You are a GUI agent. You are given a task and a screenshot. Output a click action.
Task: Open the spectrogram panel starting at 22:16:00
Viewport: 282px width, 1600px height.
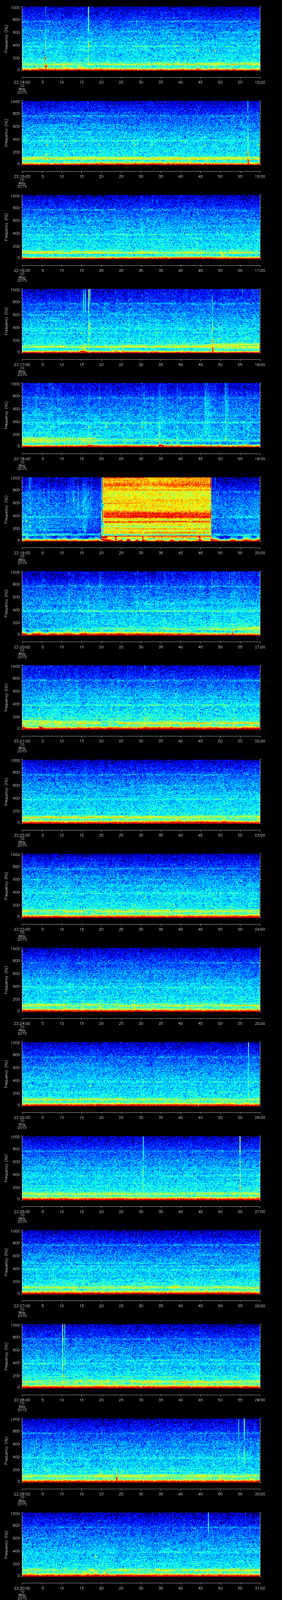click(141, 226)
